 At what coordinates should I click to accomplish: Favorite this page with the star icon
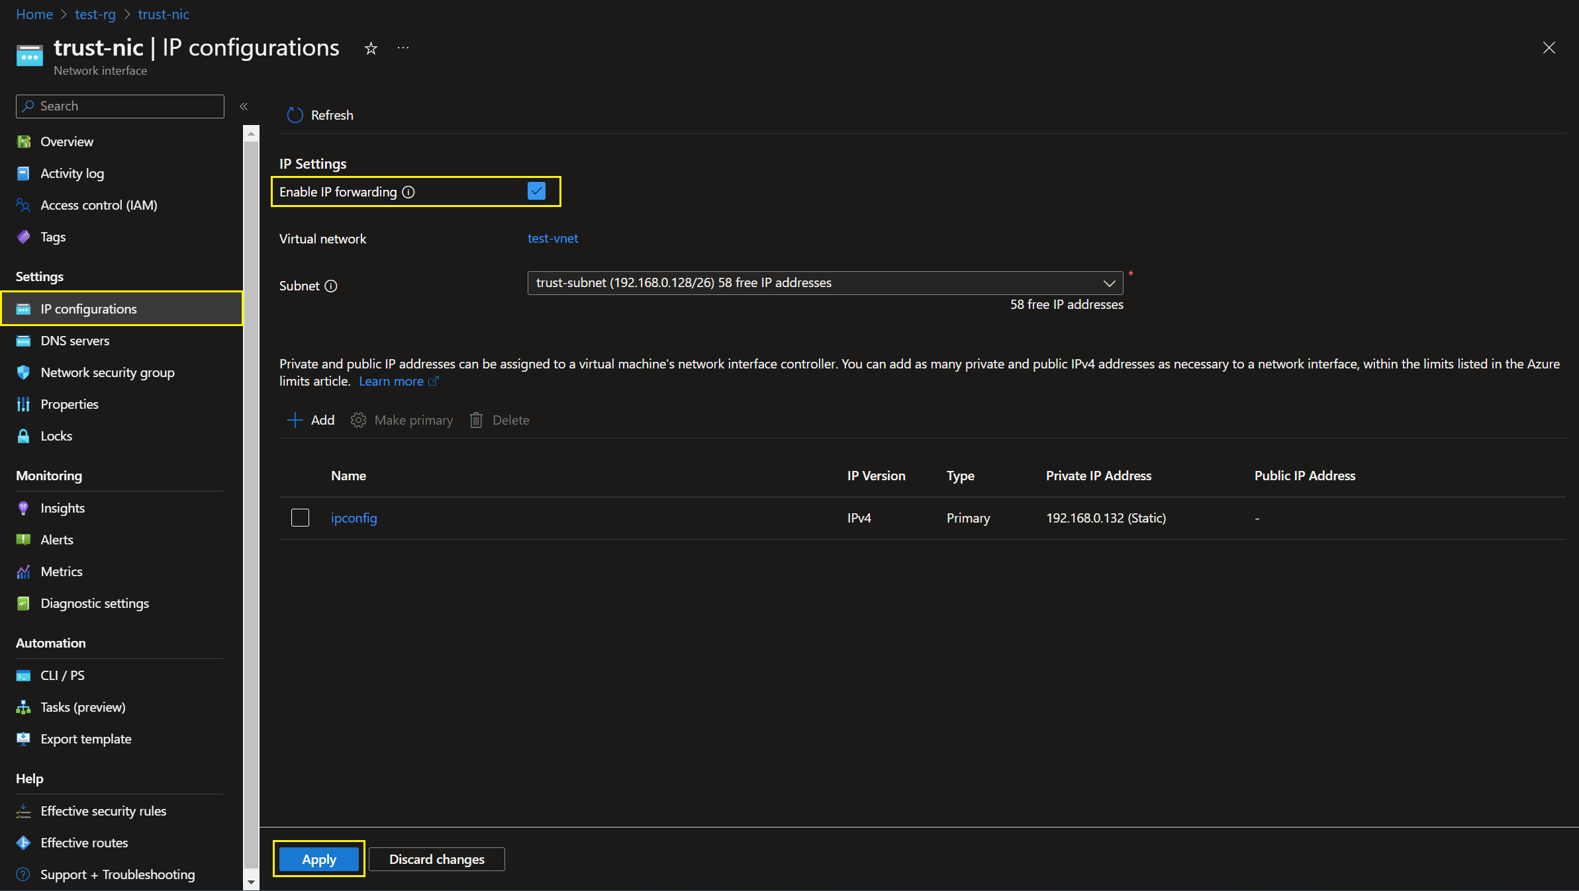[x=371, y=48]
